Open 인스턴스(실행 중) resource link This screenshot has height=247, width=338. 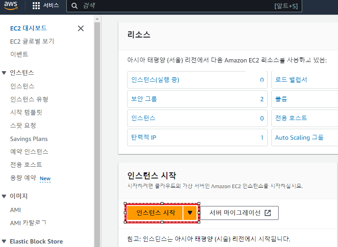point(155,80)
